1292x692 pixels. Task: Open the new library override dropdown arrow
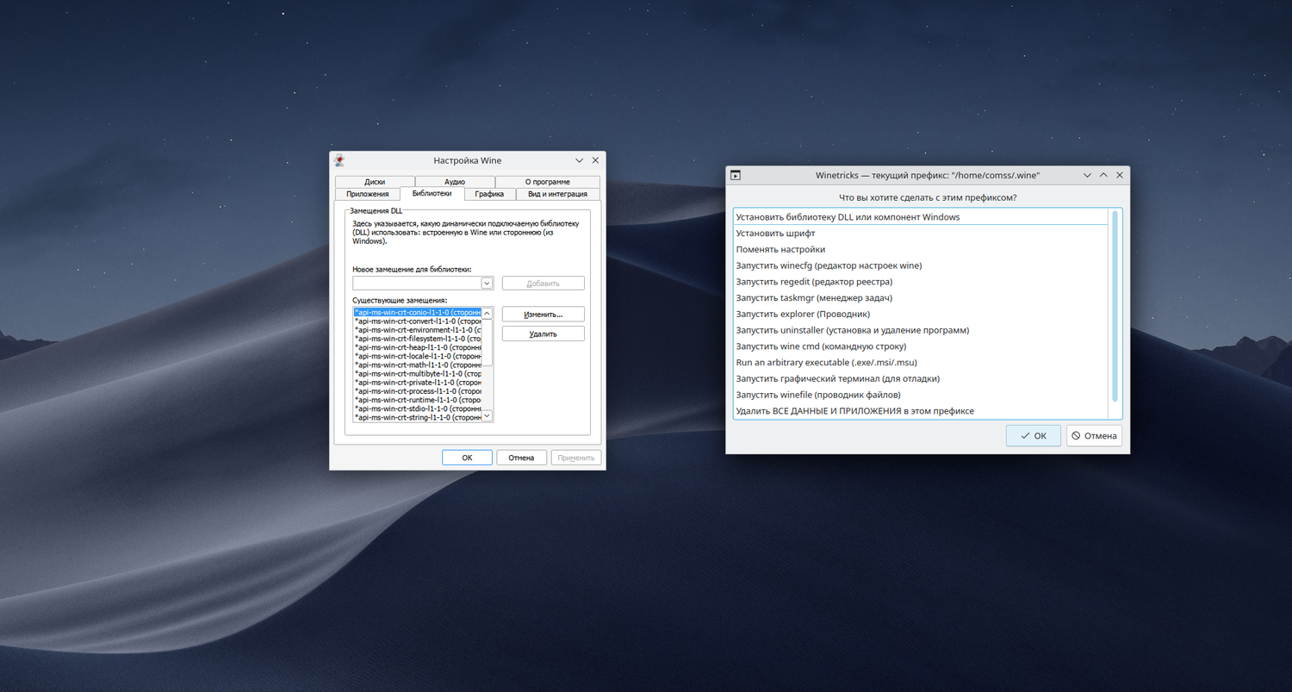487,283
